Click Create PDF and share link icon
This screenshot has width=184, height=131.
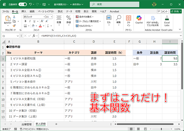coord(153,18)
